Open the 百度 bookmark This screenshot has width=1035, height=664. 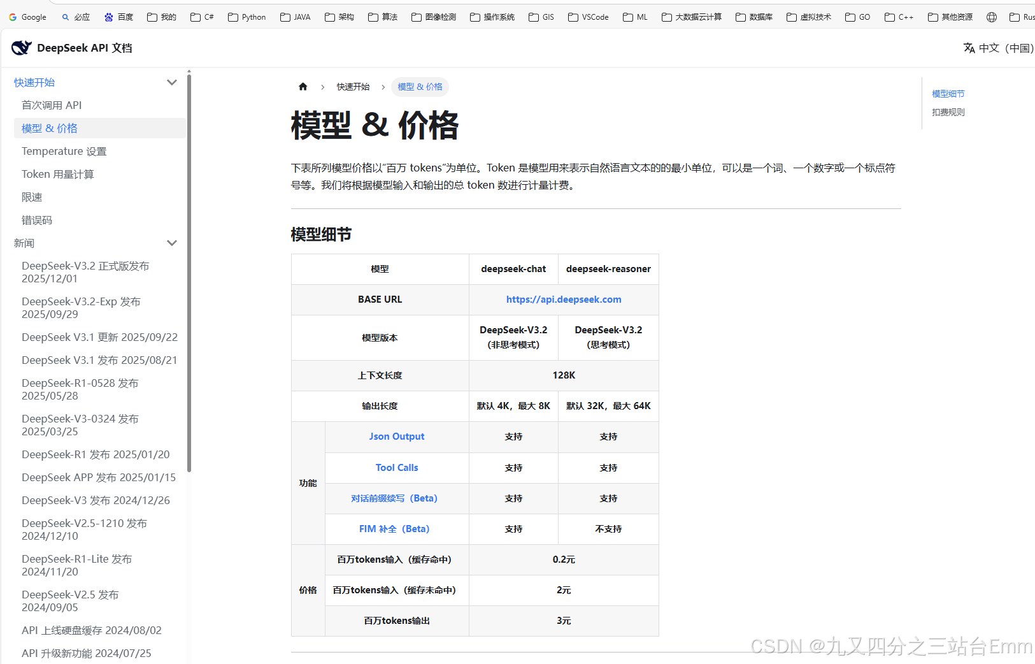coord(118,17)
